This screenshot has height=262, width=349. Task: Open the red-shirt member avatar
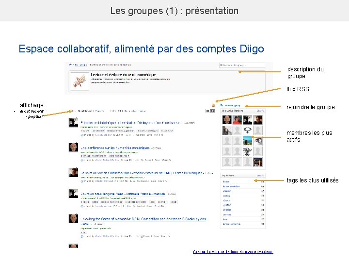point(237,120)
